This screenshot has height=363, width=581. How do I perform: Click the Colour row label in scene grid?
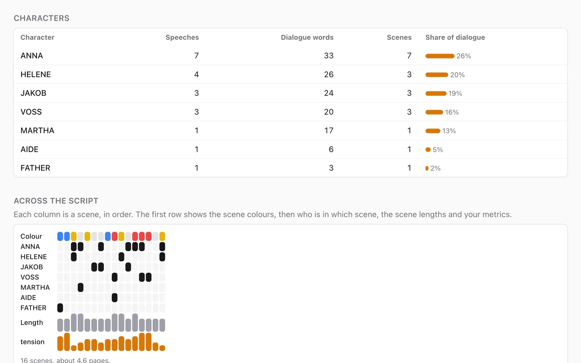pyautogui.click(x=31, y=236)
